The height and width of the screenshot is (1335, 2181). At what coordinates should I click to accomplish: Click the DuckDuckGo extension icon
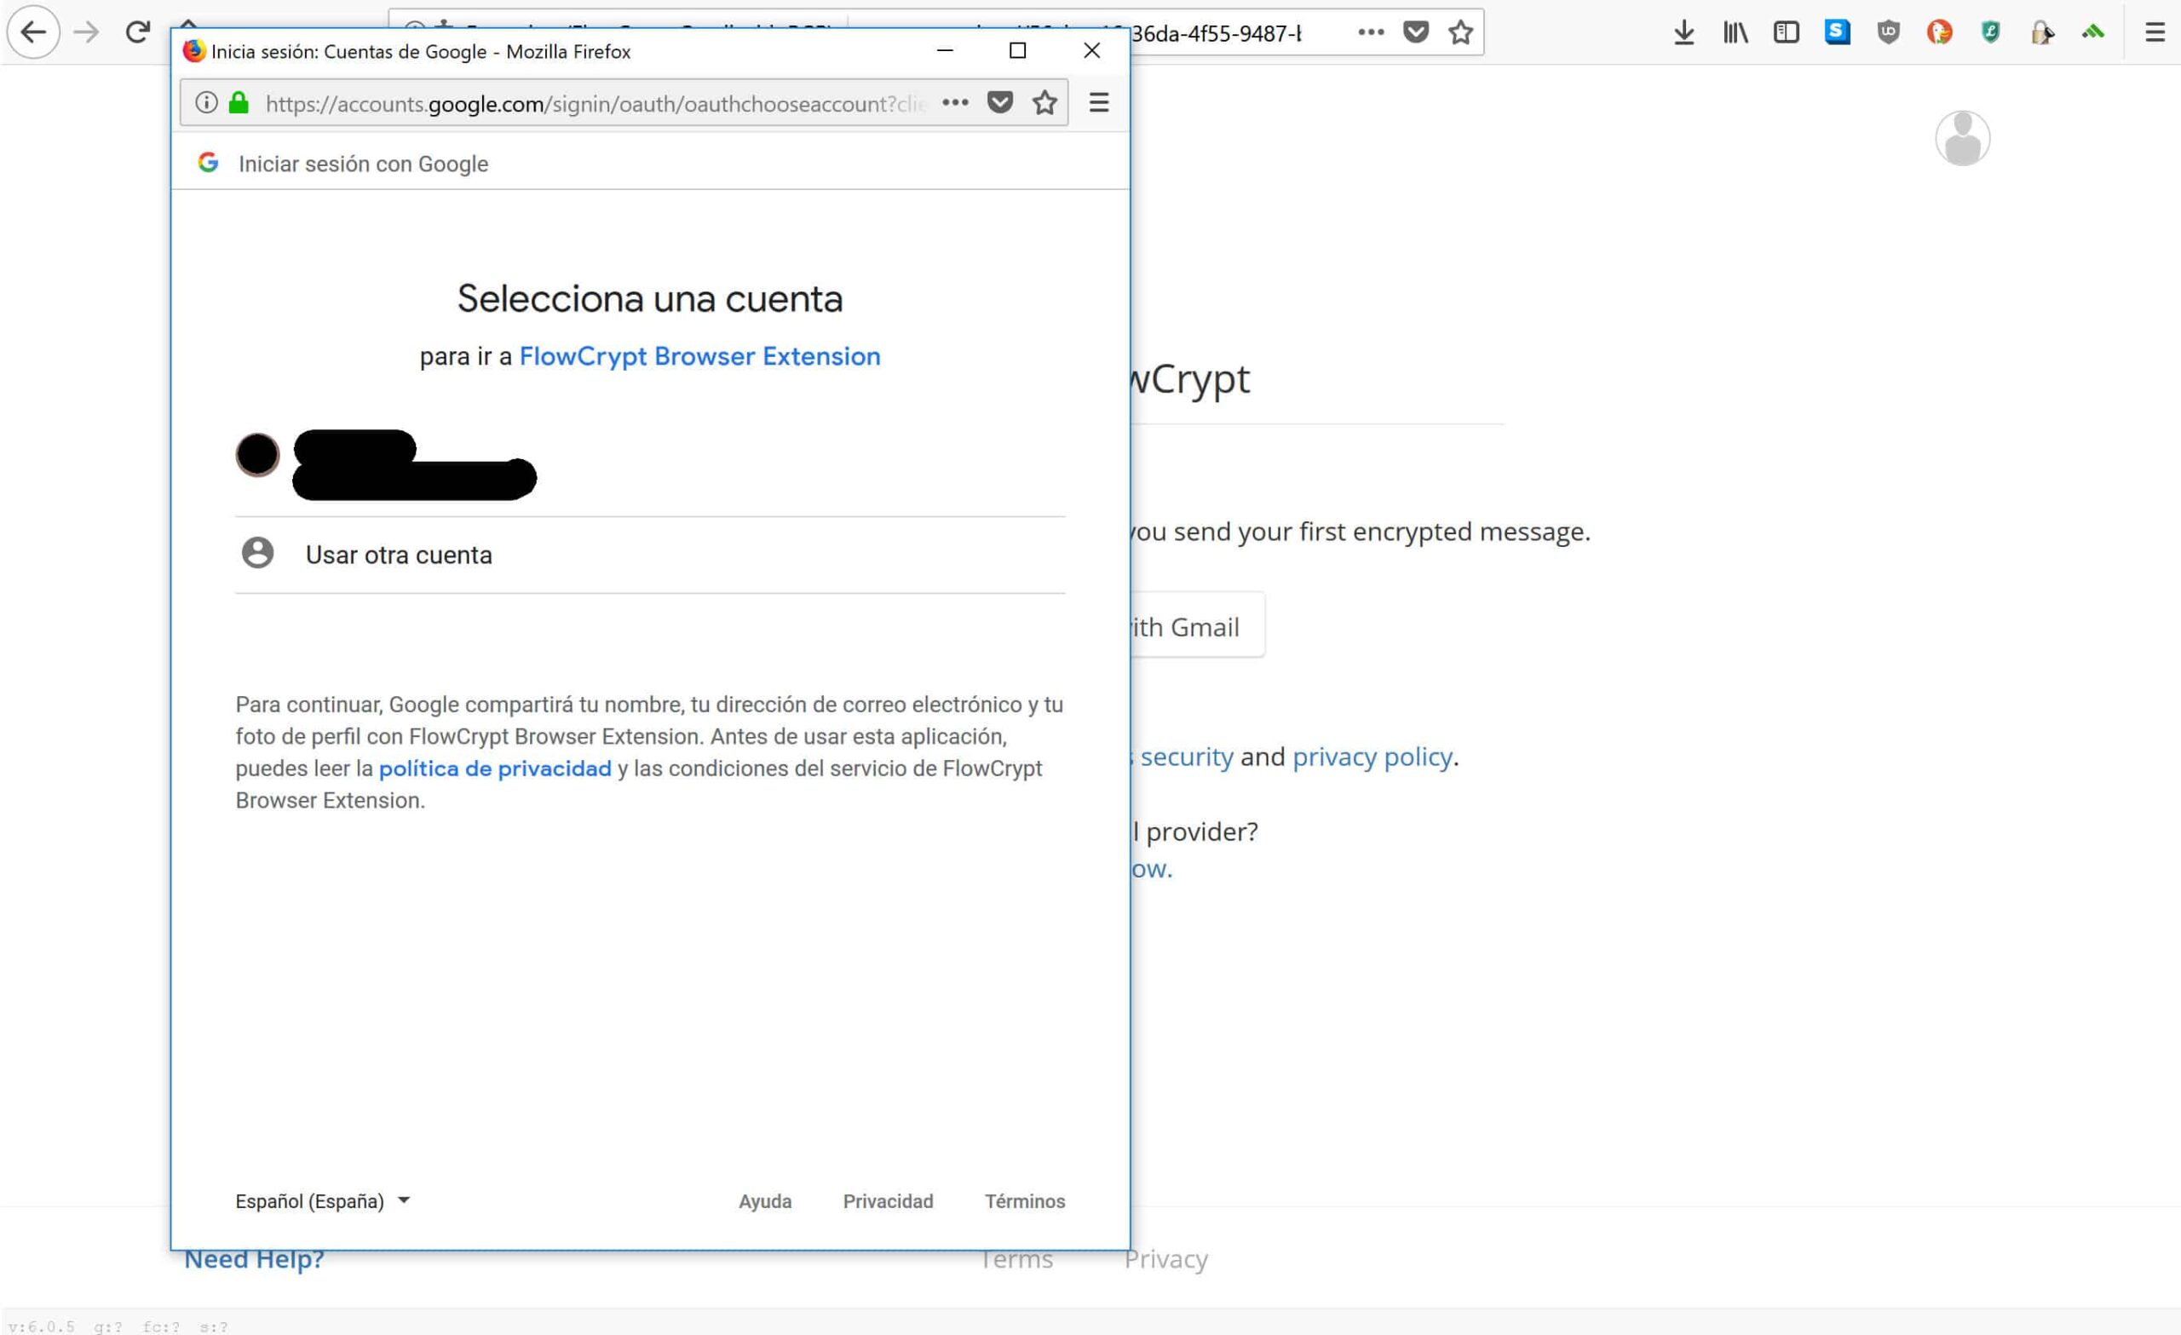[x=1939, y=32]
